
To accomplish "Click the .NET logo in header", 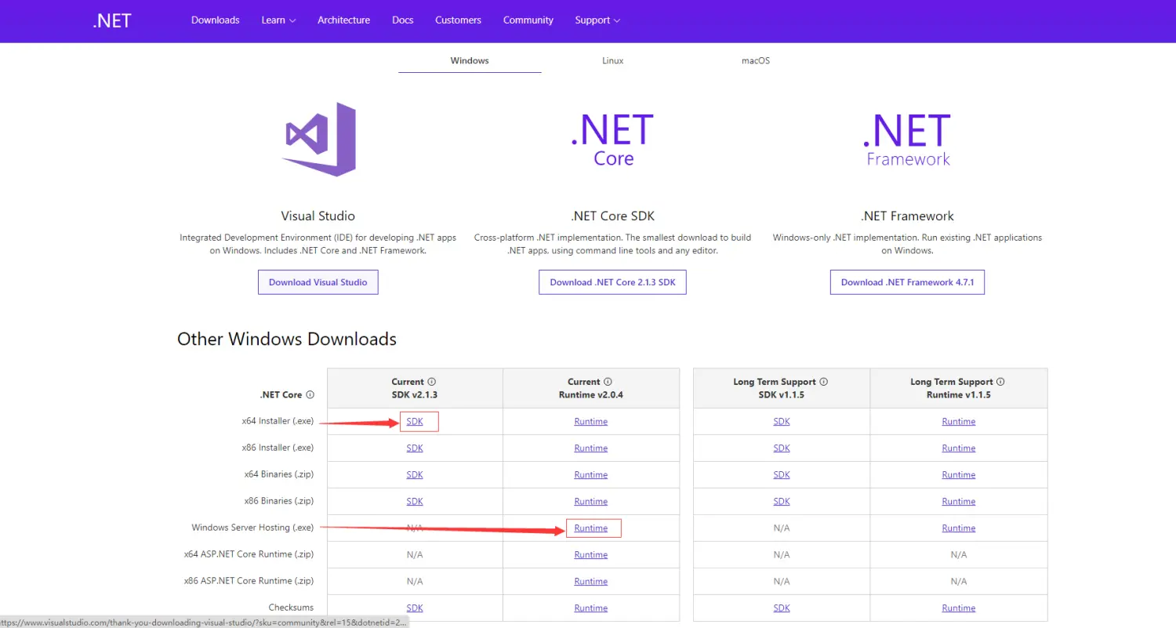I will tap(112, 20).
